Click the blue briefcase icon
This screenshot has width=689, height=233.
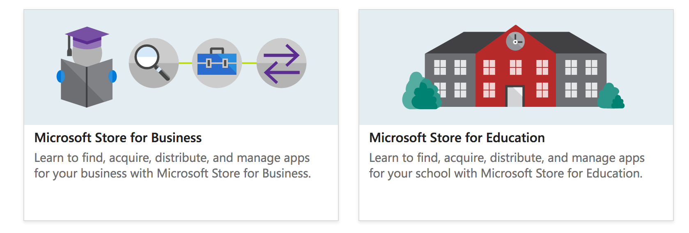[x=217, y=63]
